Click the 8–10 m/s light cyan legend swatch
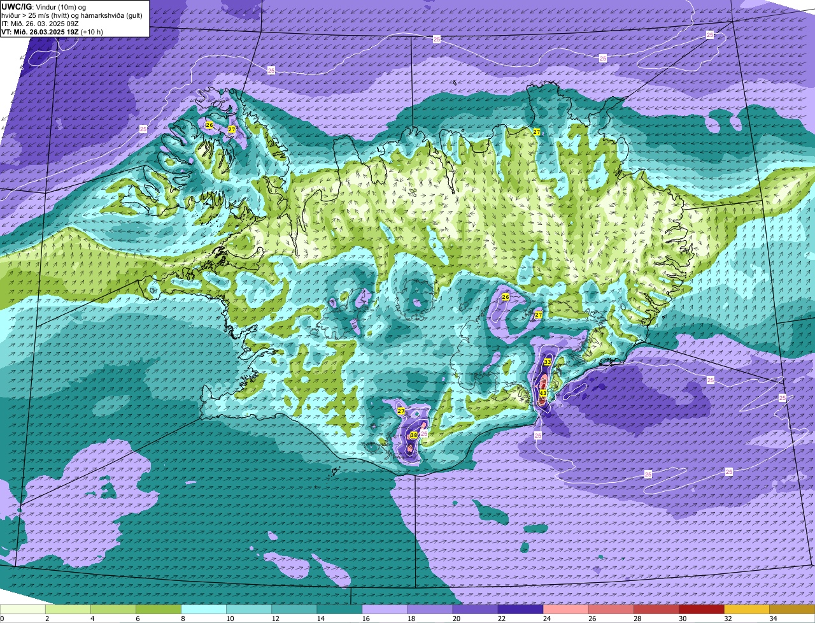 [x=204, y=609]
